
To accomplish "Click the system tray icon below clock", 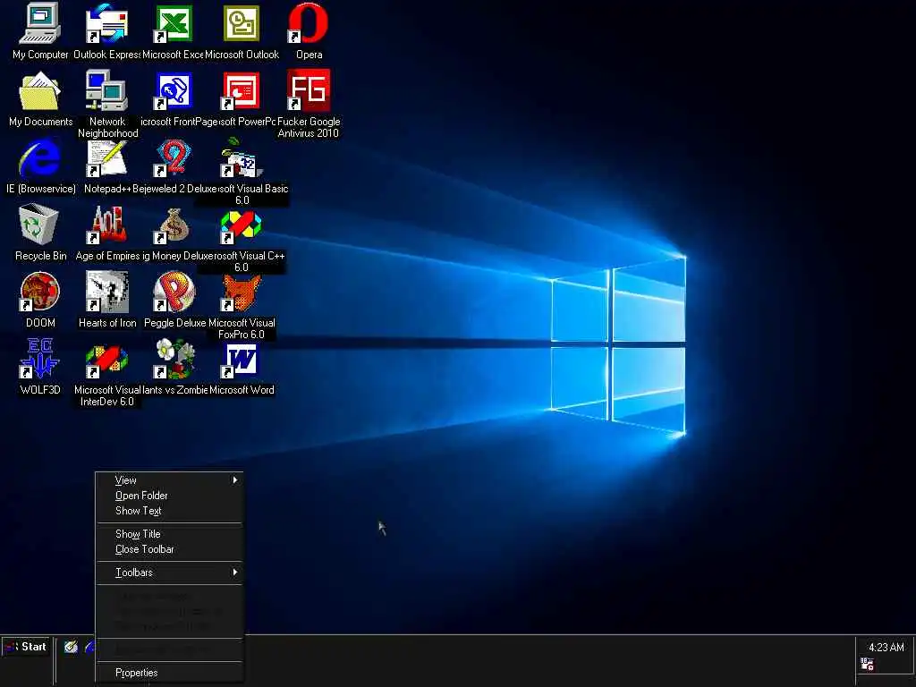I will [x=867, y=665].
